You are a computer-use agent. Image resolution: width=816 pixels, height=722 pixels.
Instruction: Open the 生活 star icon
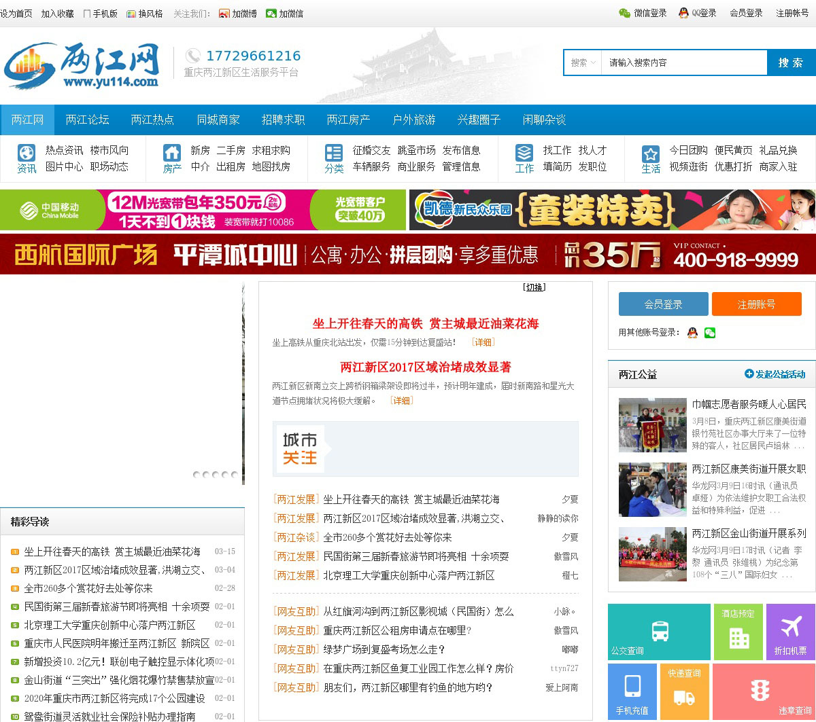[651, 154]
